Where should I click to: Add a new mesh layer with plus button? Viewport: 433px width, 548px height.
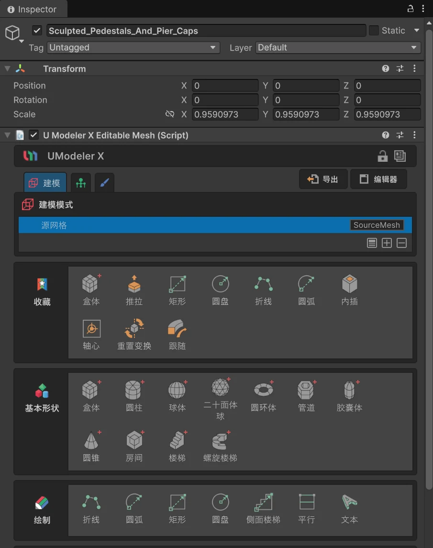pyautogui.click(x=387, y=243)
